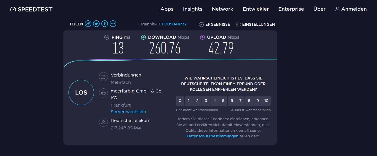Open result ID 11005044732 link
The image size is (377, 156).
click(x=174, y=24)
